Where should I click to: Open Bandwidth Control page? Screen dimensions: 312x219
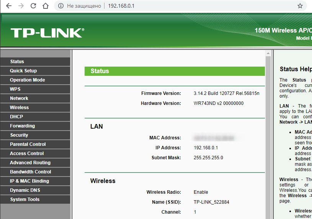[x=35, y=172]
